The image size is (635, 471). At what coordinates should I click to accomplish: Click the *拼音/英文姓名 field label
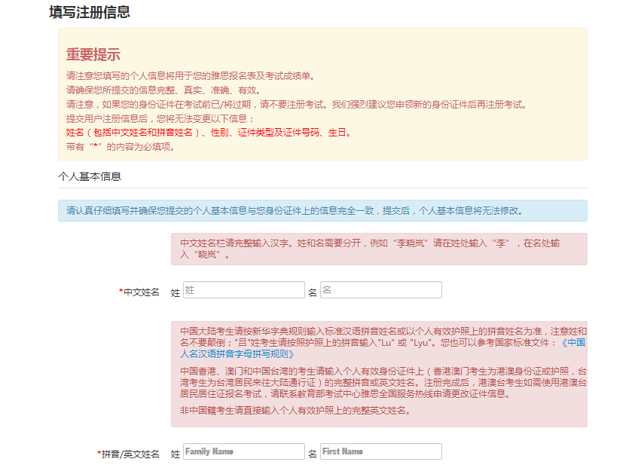[128, 454]
